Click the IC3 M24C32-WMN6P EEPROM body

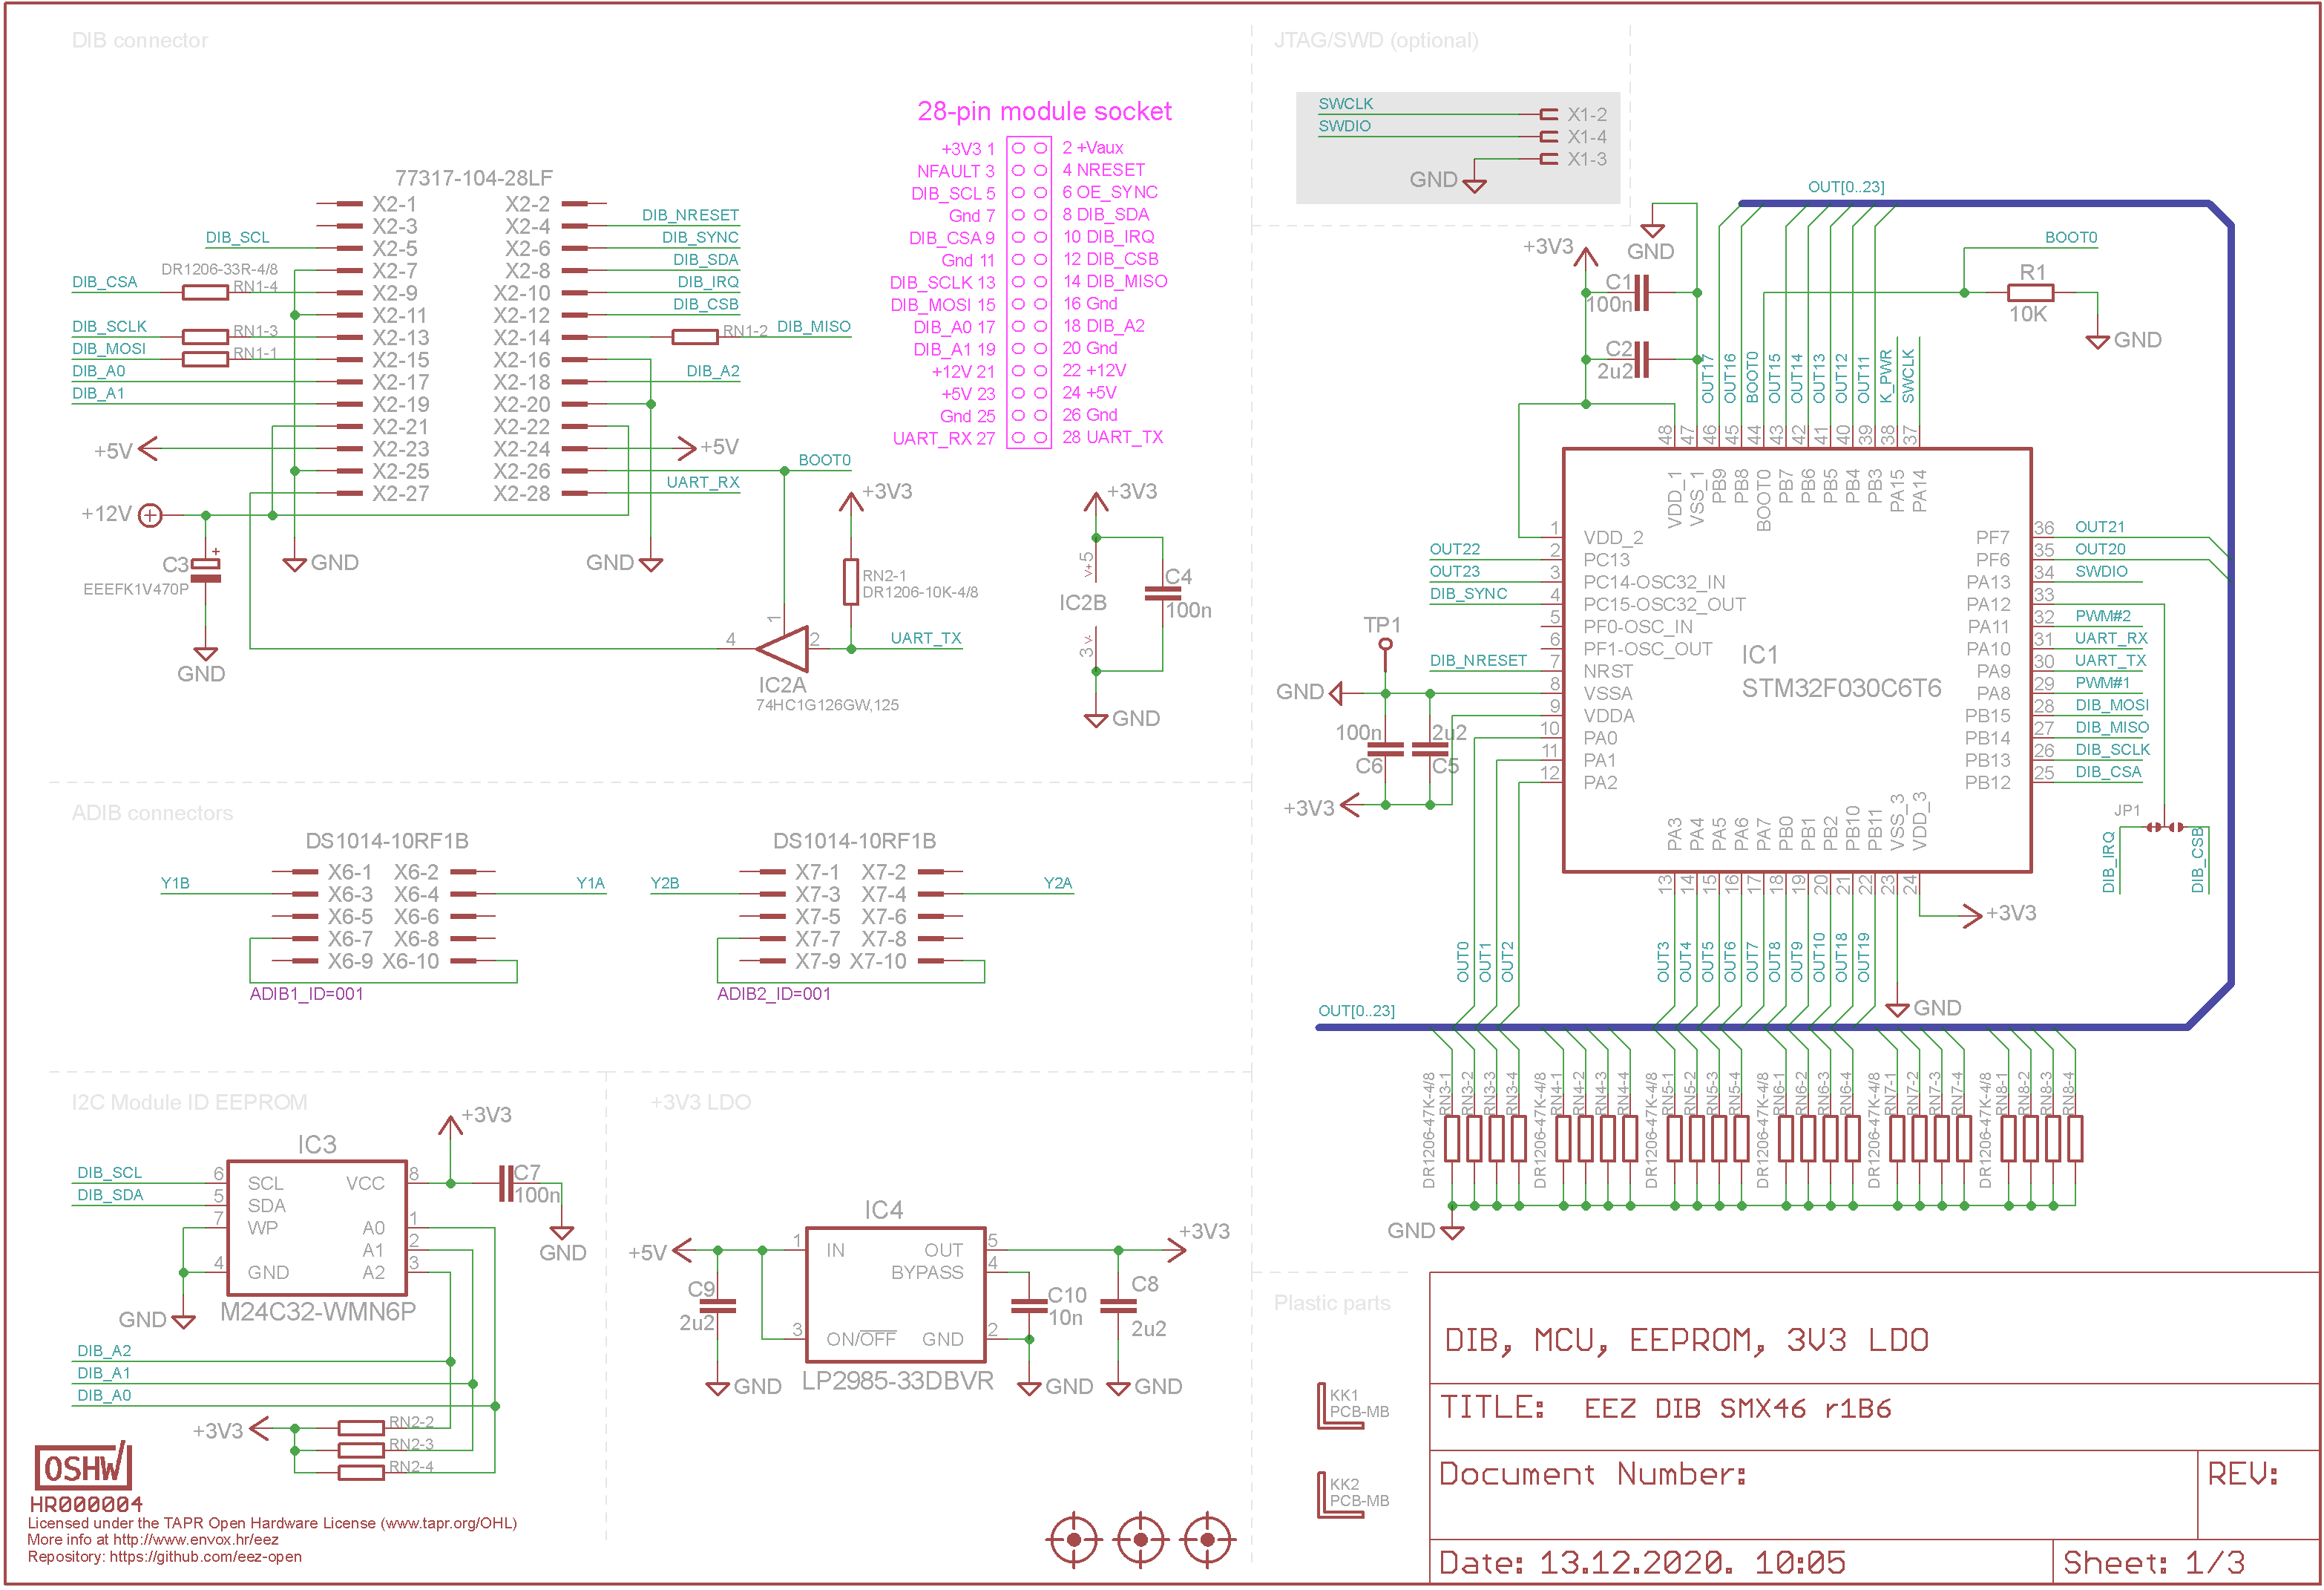317,1228
